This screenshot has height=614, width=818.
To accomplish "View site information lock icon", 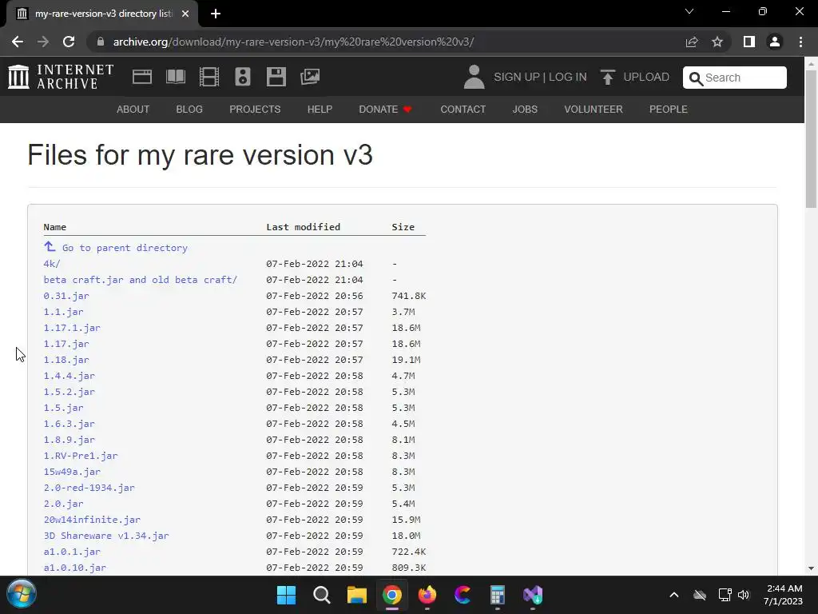I will coord(101,42).
